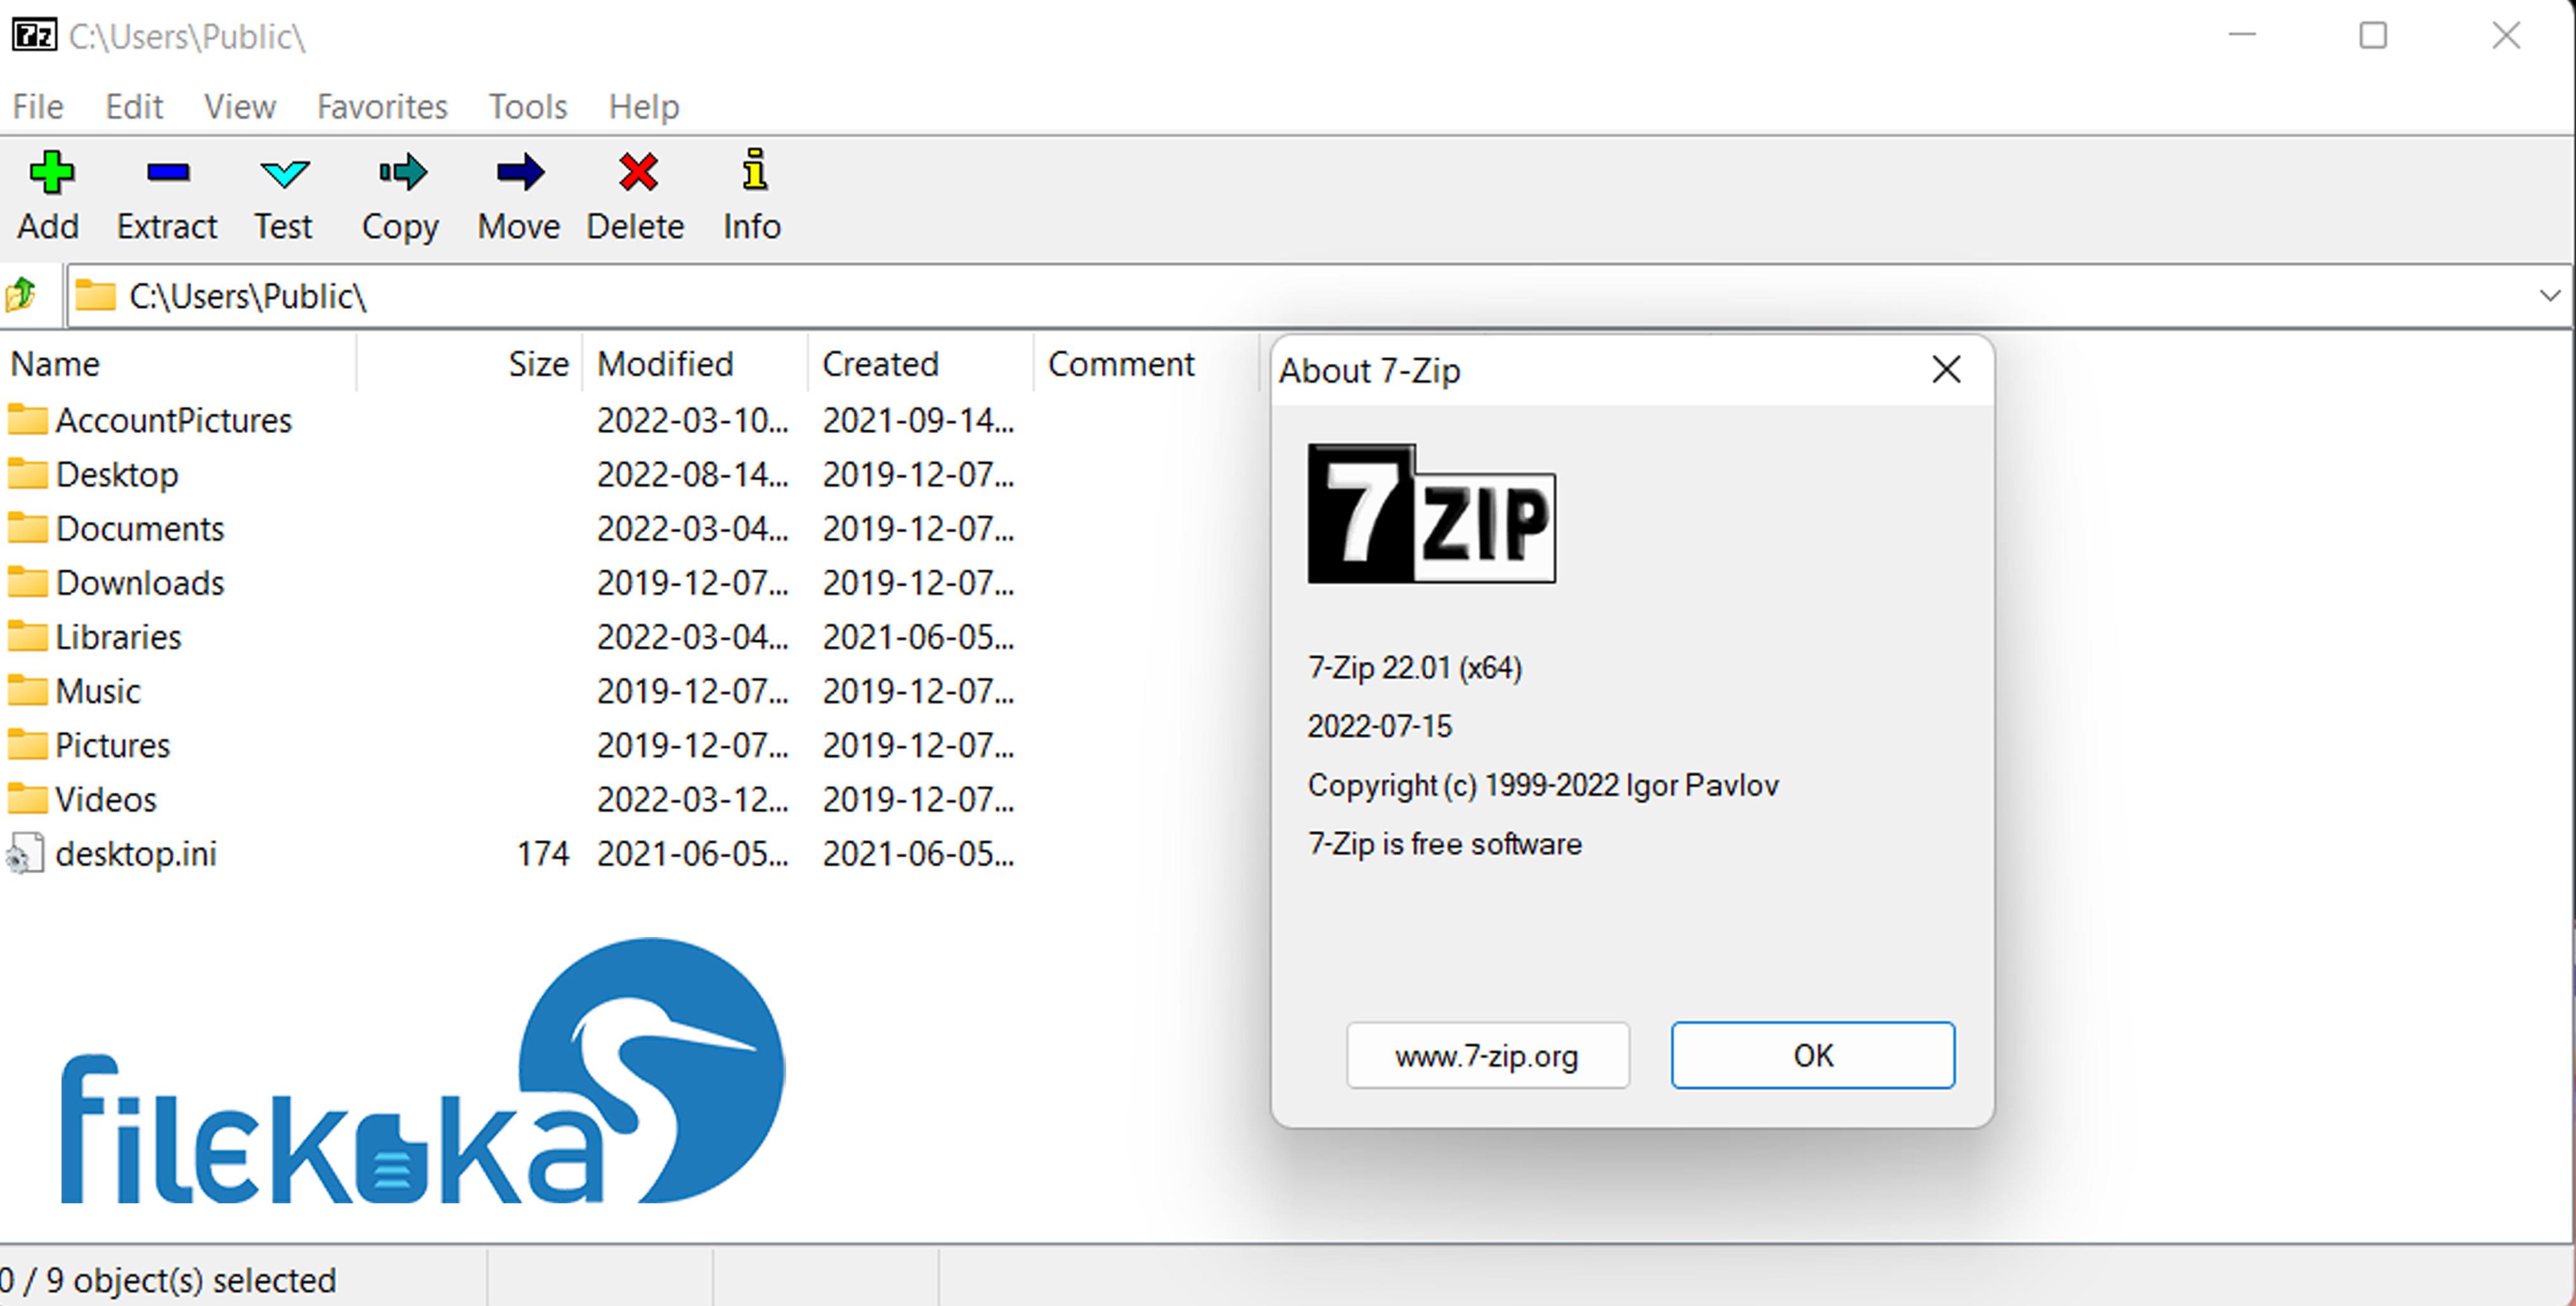Expand the address bar path dropdown
The image size is (2576, 1306).
click(2549, 296)
